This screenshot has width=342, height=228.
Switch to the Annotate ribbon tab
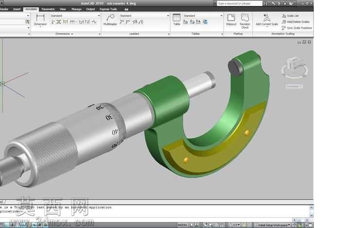(31, 9)
